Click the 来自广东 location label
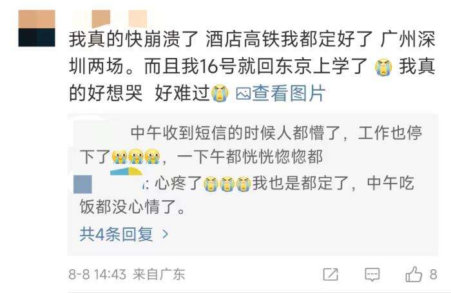 pyautogui.click(x=158, y=274)
